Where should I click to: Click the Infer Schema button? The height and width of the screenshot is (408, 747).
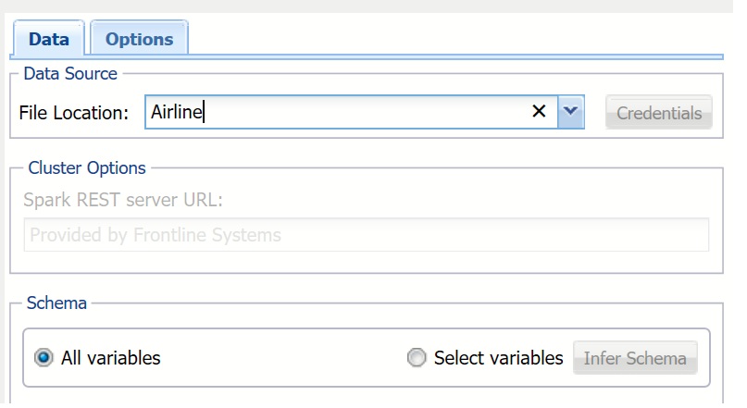click(x=635, y=358)
